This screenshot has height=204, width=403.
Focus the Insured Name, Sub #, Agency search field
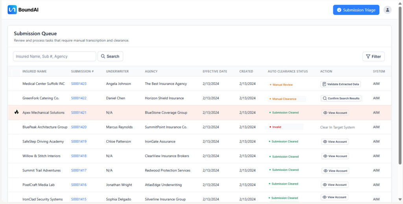54,57
